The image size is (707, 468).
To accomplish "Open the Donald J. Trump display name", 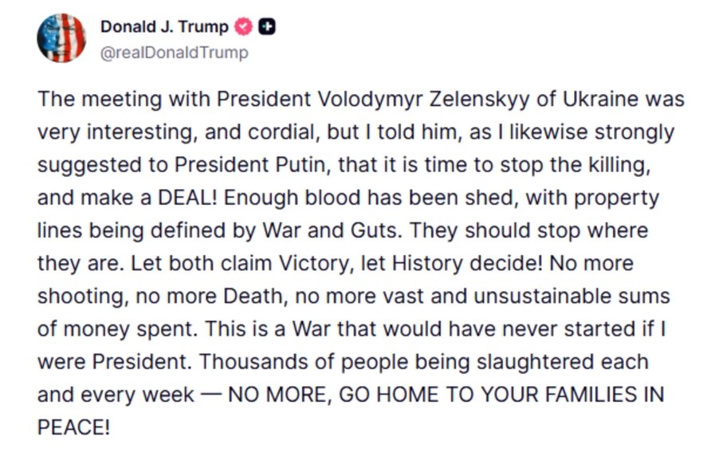I will click(164, 27).
